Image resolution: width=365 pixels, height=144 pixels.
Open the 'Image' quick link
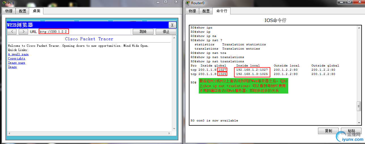12,67
